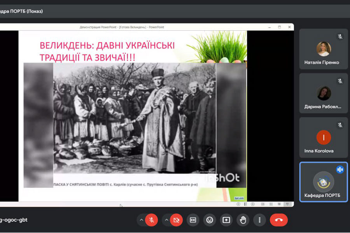Open the three-dot more options menu
The image size is (350, 233).
[259, 220]
